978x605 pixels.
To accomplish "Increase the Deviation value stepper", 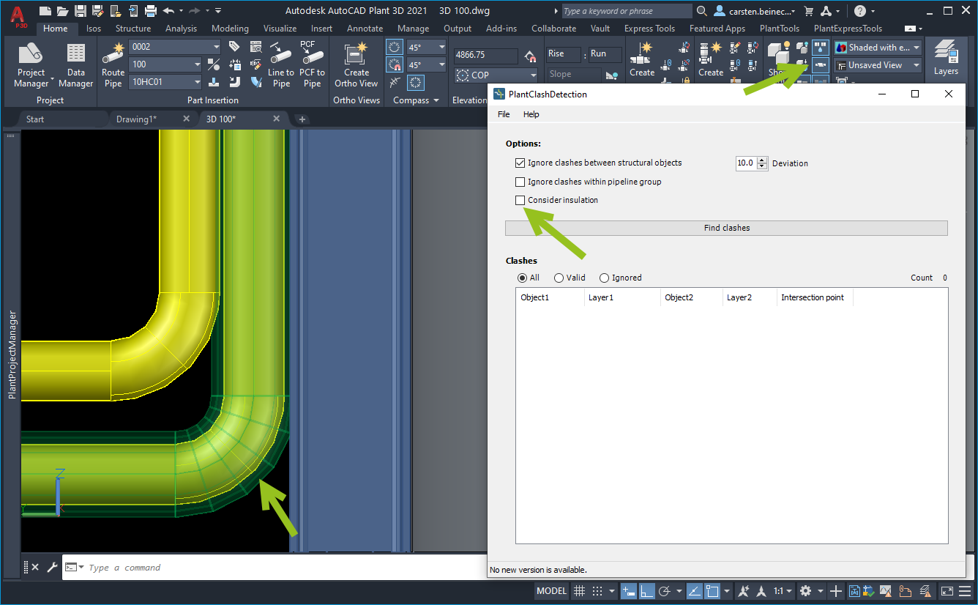I will tap(763, 160).
